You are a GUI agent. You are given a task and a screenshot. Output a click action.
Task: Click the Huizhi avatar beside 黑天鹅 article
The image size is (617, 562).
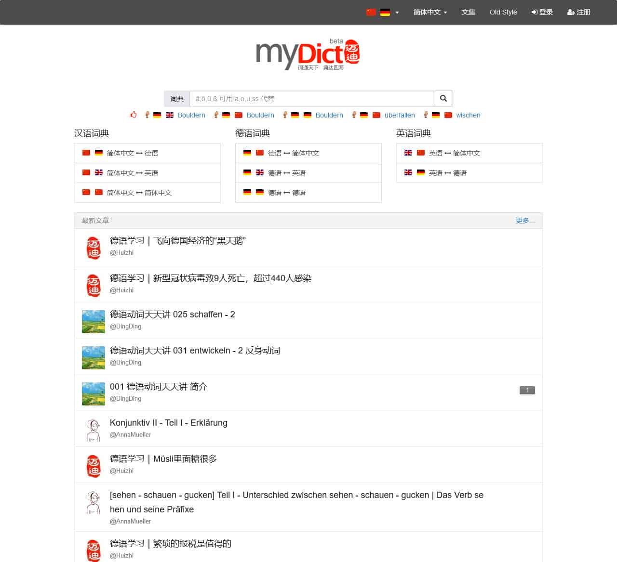(x=94, y=248)
